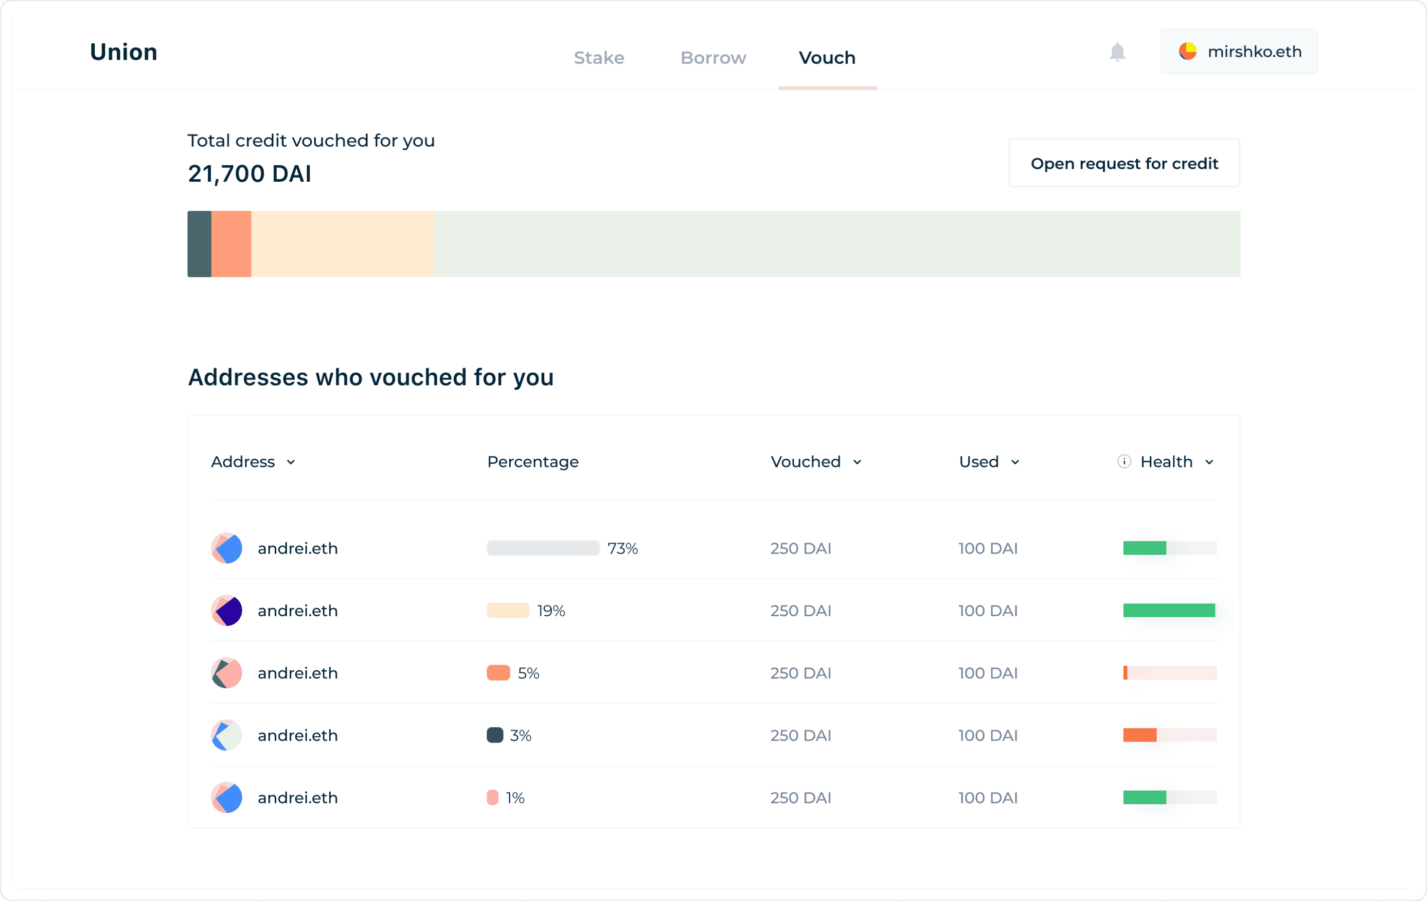Sort by the Used column chevron

click(1015, 462)
